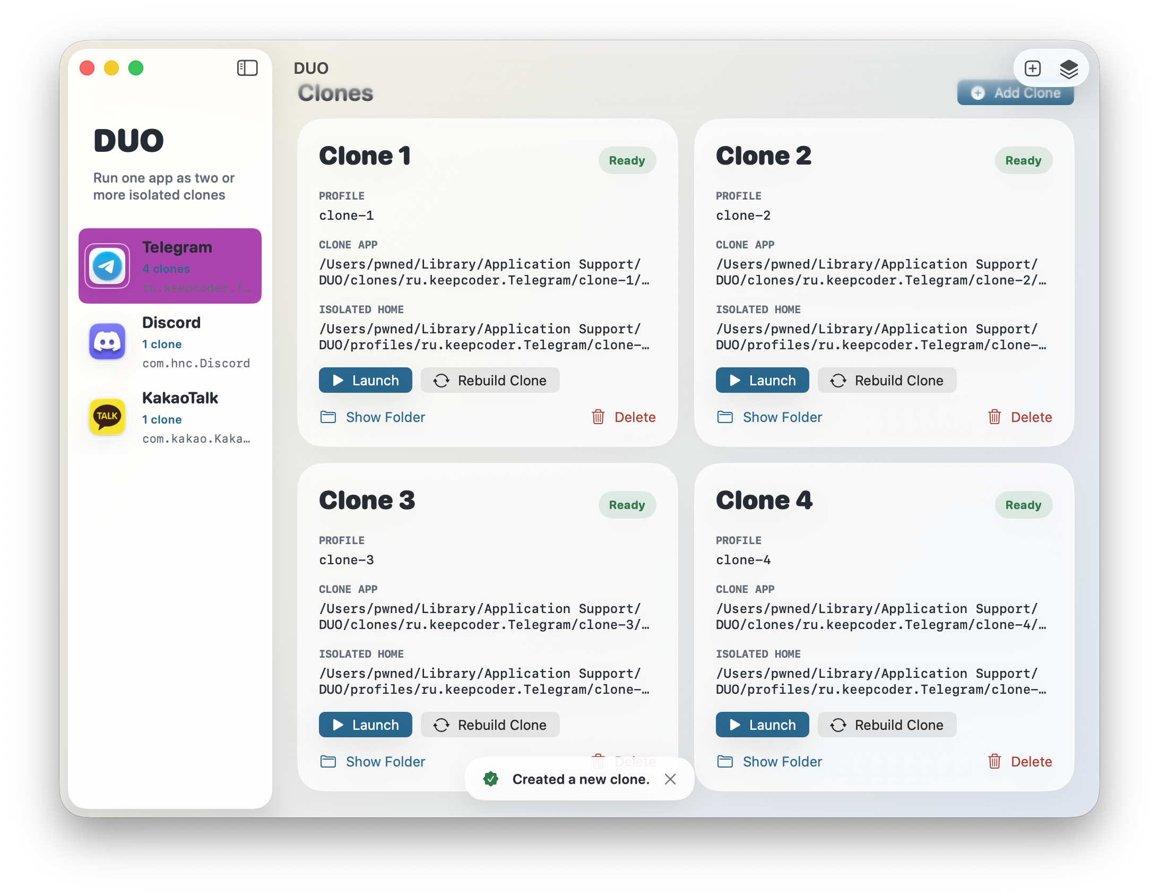Click the Ready badge on Clone 2
Image resolution: width=1159 pixels, height=896 pixels.
click(1023, 160)
